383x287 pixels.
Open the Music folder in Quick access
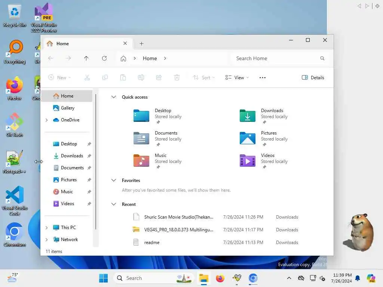(x=157, y=161)
